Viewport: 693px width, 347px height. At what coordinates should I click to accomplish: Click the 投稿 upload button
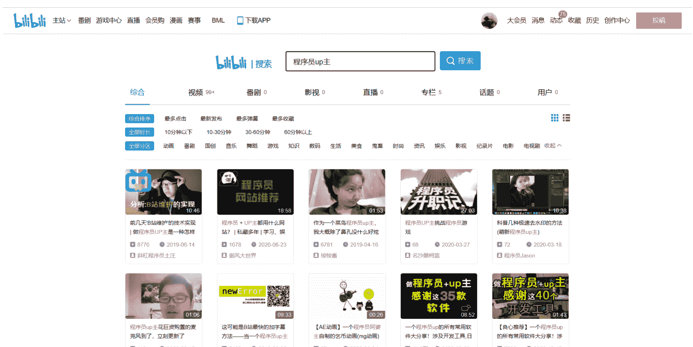click(x=658, y=20)
